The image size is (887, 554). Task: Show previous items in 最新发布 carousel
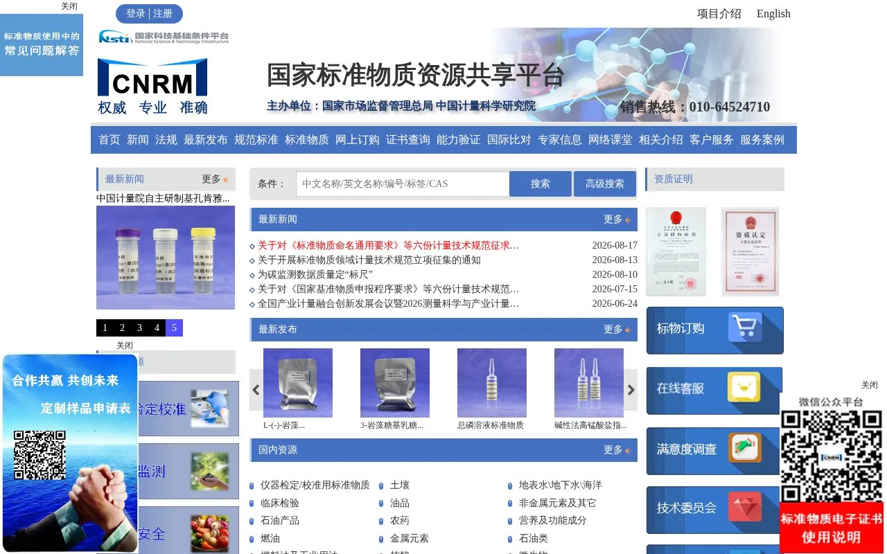point(256,390)
